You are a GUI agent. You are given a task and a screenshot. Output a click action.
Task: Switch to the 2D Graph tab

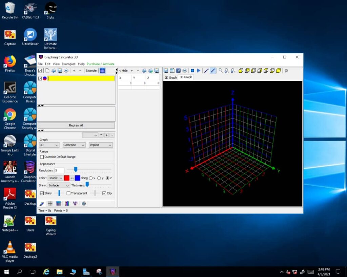[x=171, y=77]
